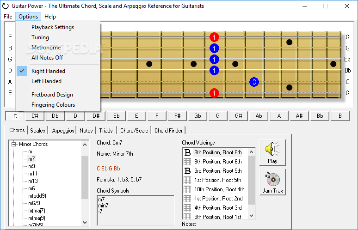Collapse the Minor Chords tree node
The height and width of the screenshot is (230, 358).
click(x=14, y=144)
